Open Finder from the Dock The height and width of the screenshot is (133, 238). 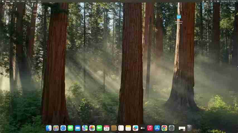tap(49, 128)
